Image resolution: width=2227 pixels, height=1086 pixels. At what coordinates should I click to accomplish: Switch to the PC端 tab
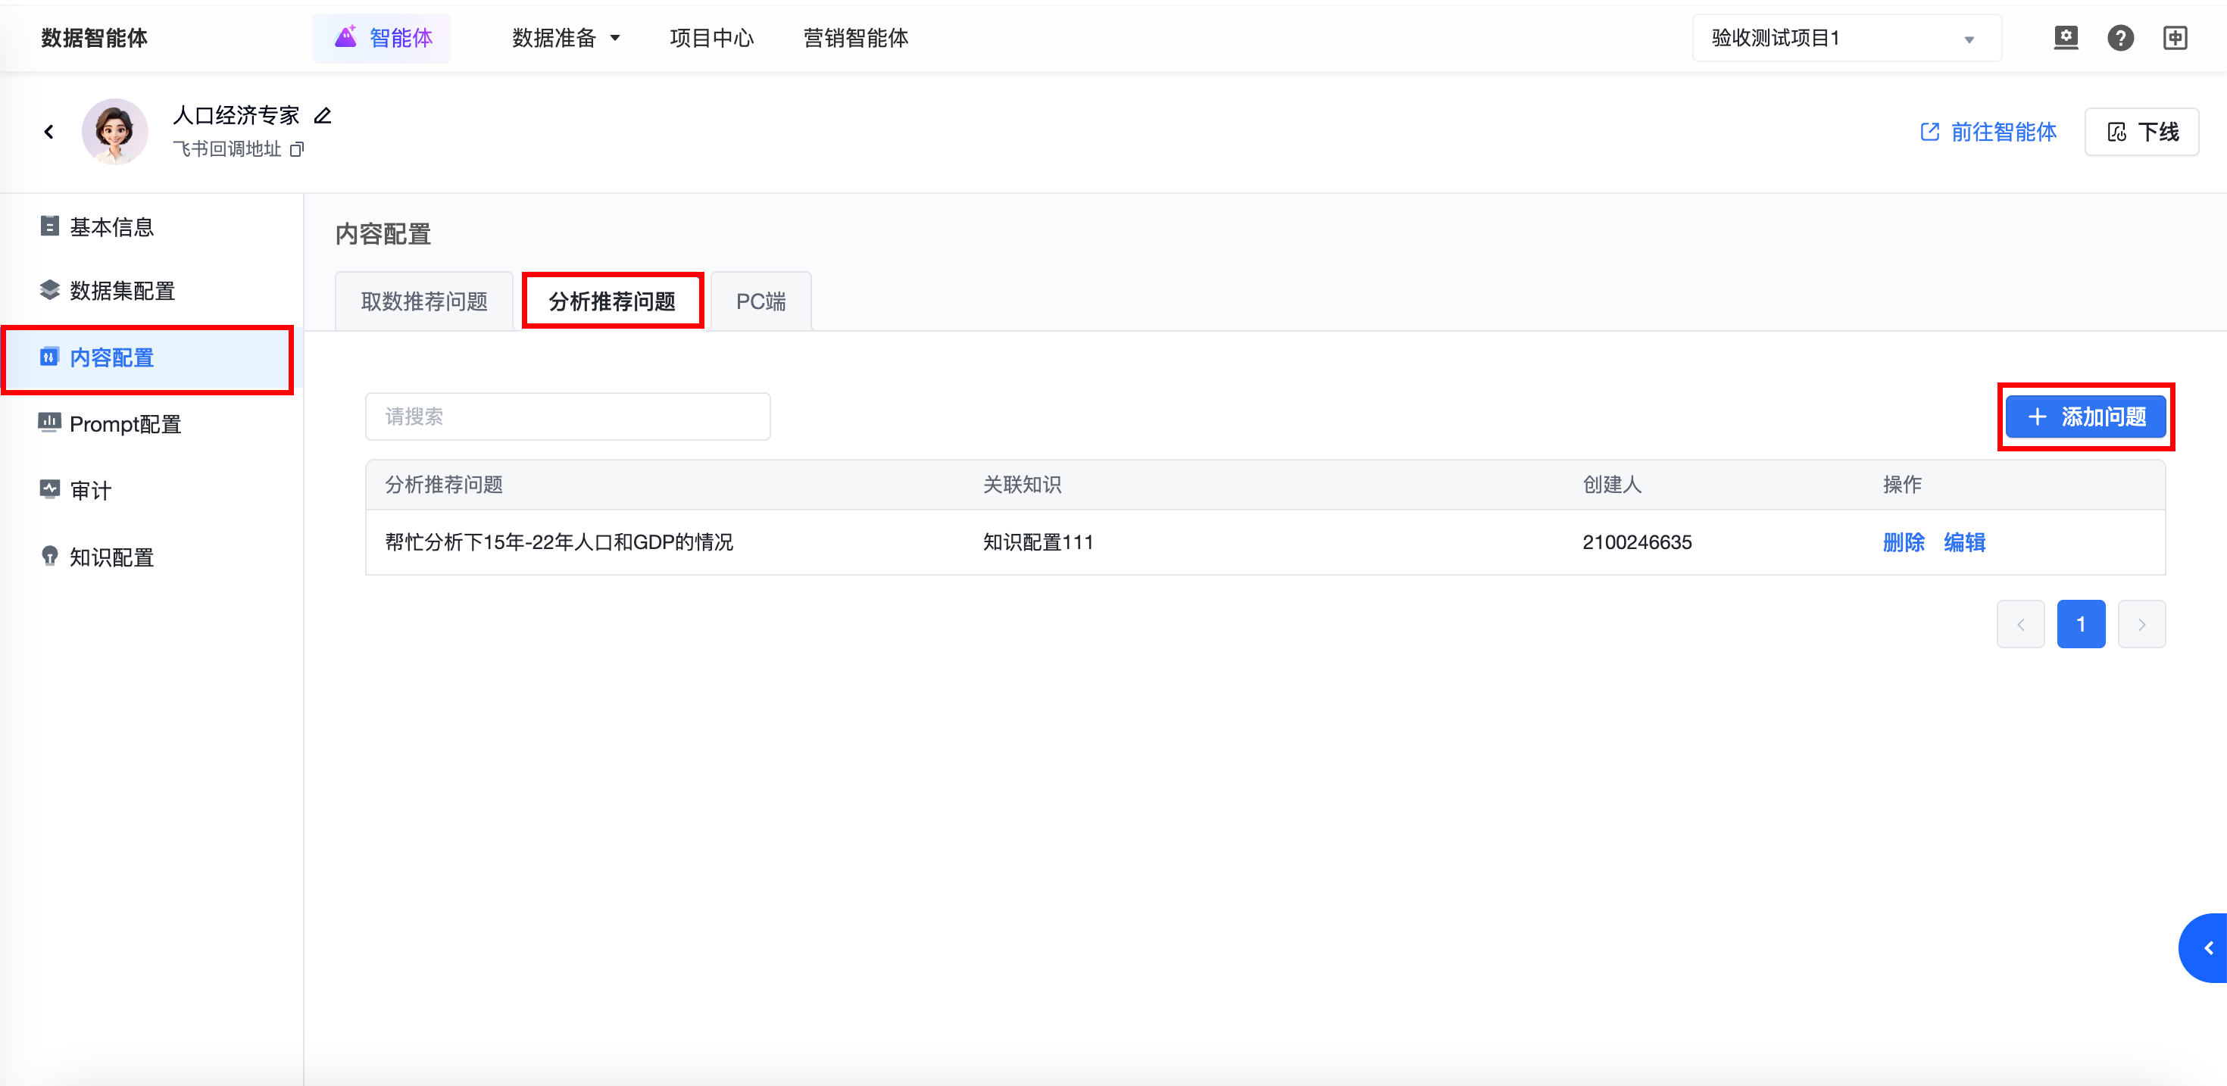click(x=760, y=301)
